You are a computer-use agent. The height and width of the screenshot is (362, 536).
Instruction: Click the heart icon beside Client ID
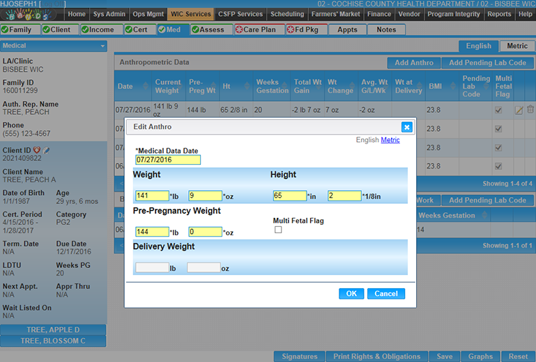37,150
